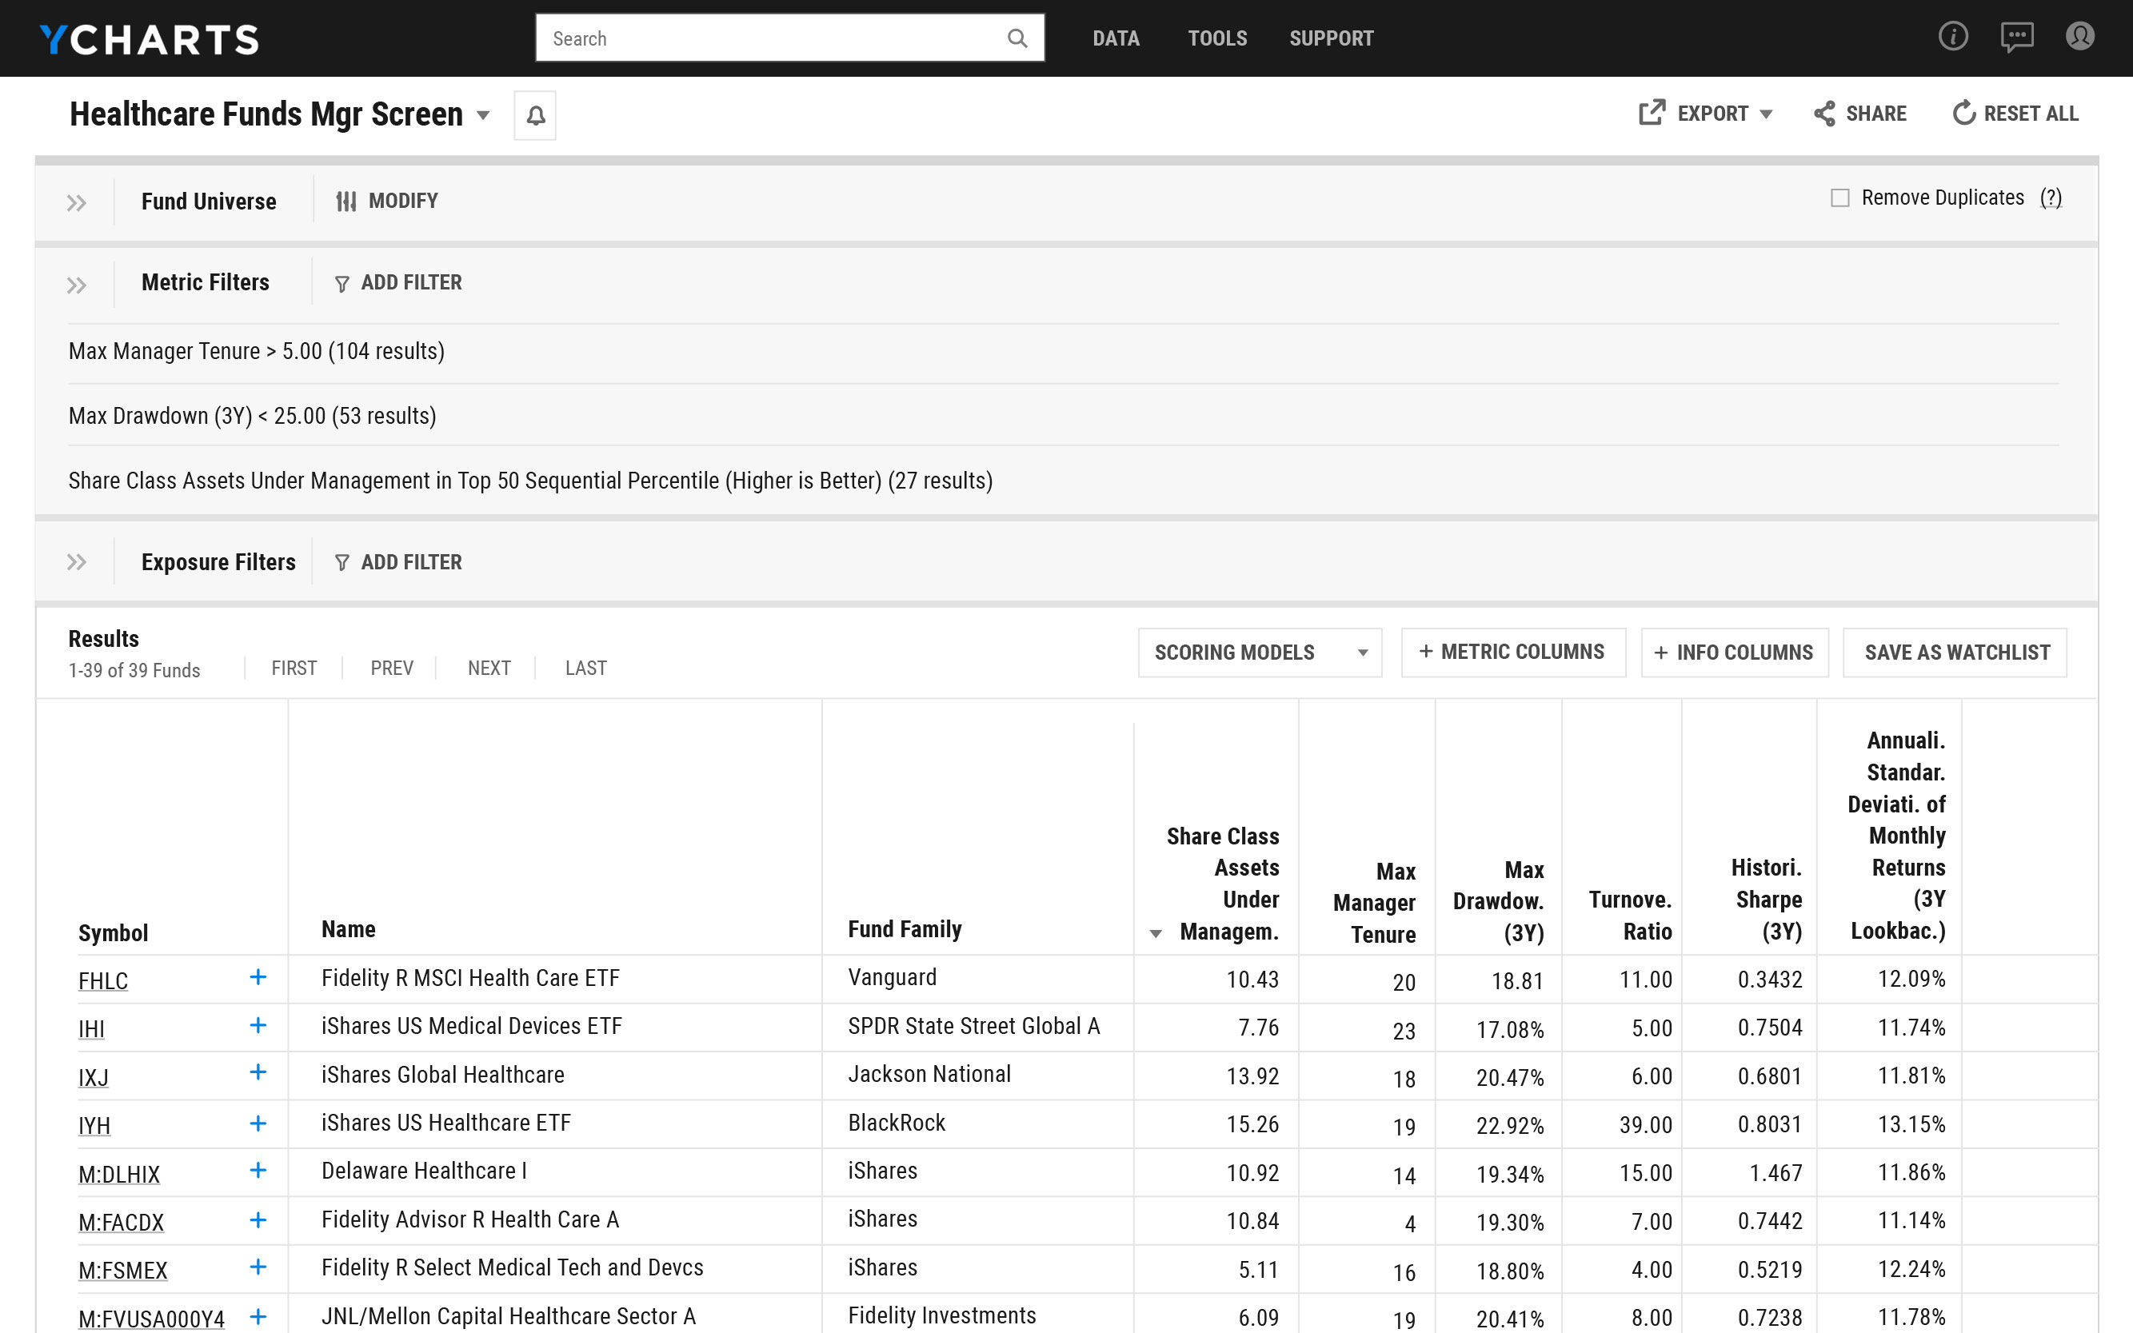Open the notifications bell for this screen
2133x1333 pixels.
[x=536, y=114]
